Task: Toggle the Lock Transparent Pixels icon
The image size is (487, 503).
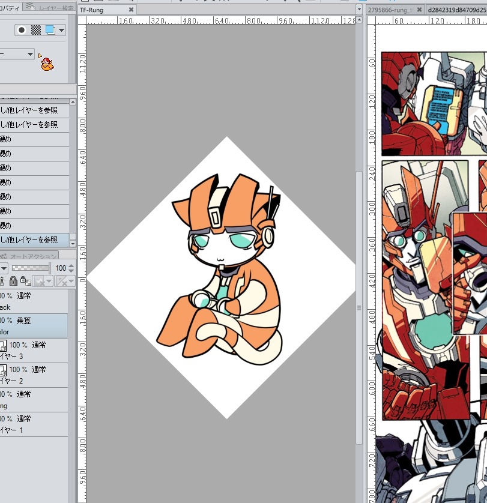Action: coord(25,281)
